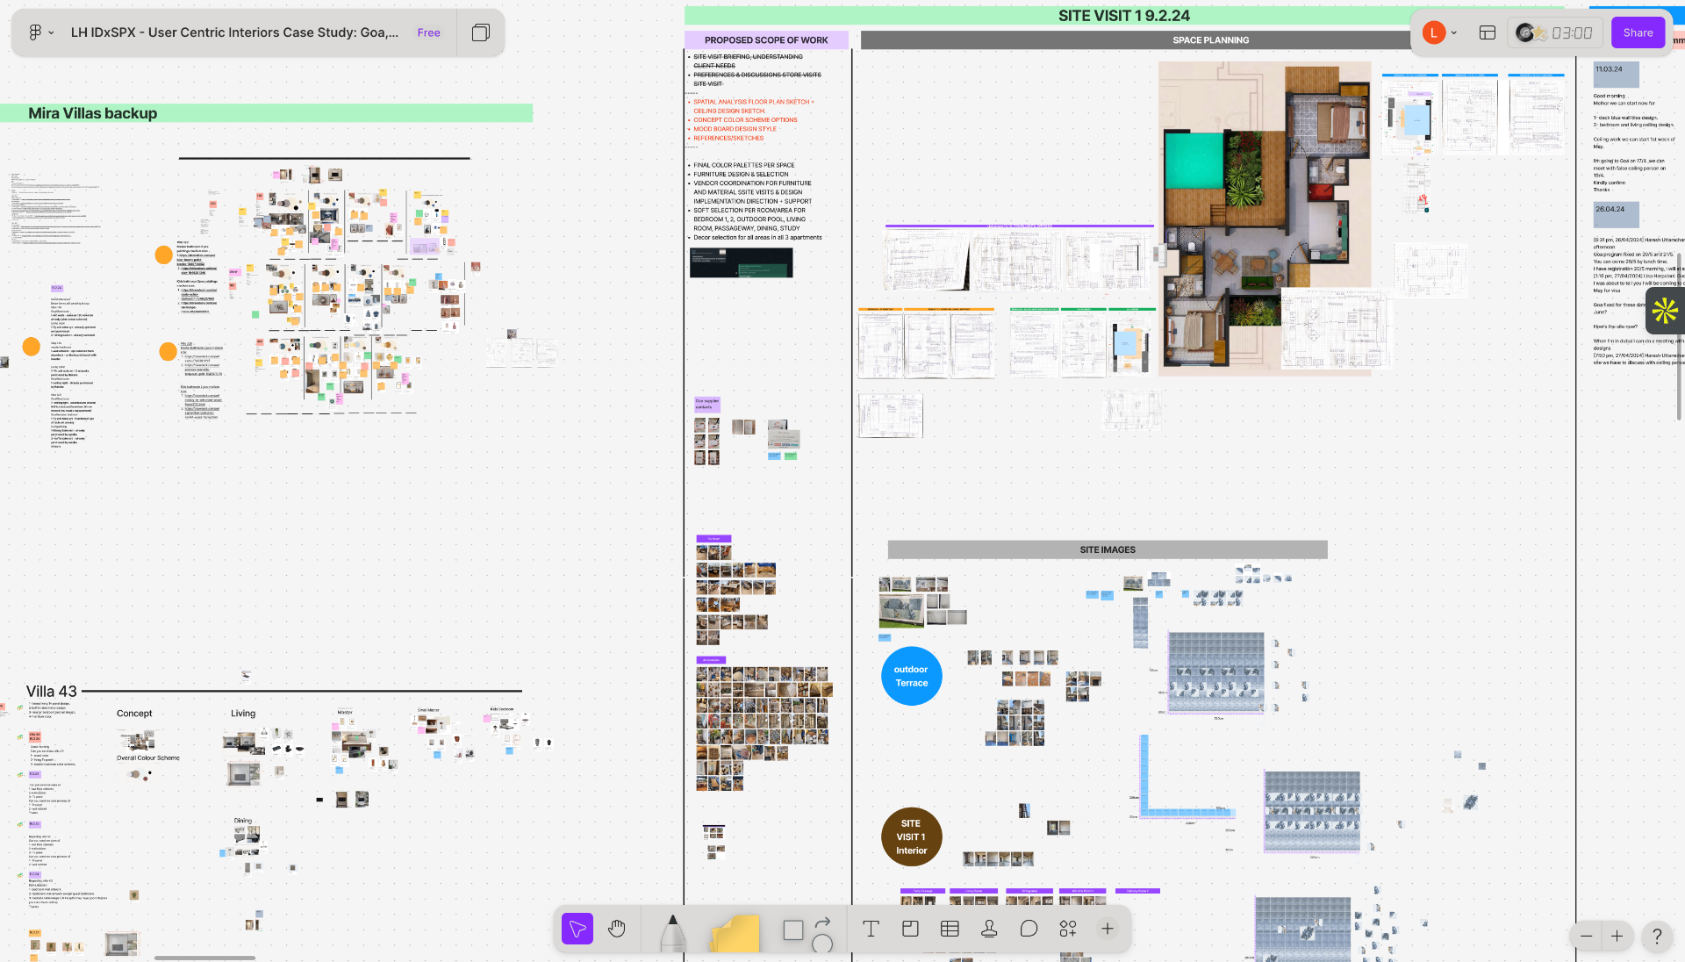Pick the Marker drawing tool
The image size is (1685, 962).
click(x=673, y=932)
